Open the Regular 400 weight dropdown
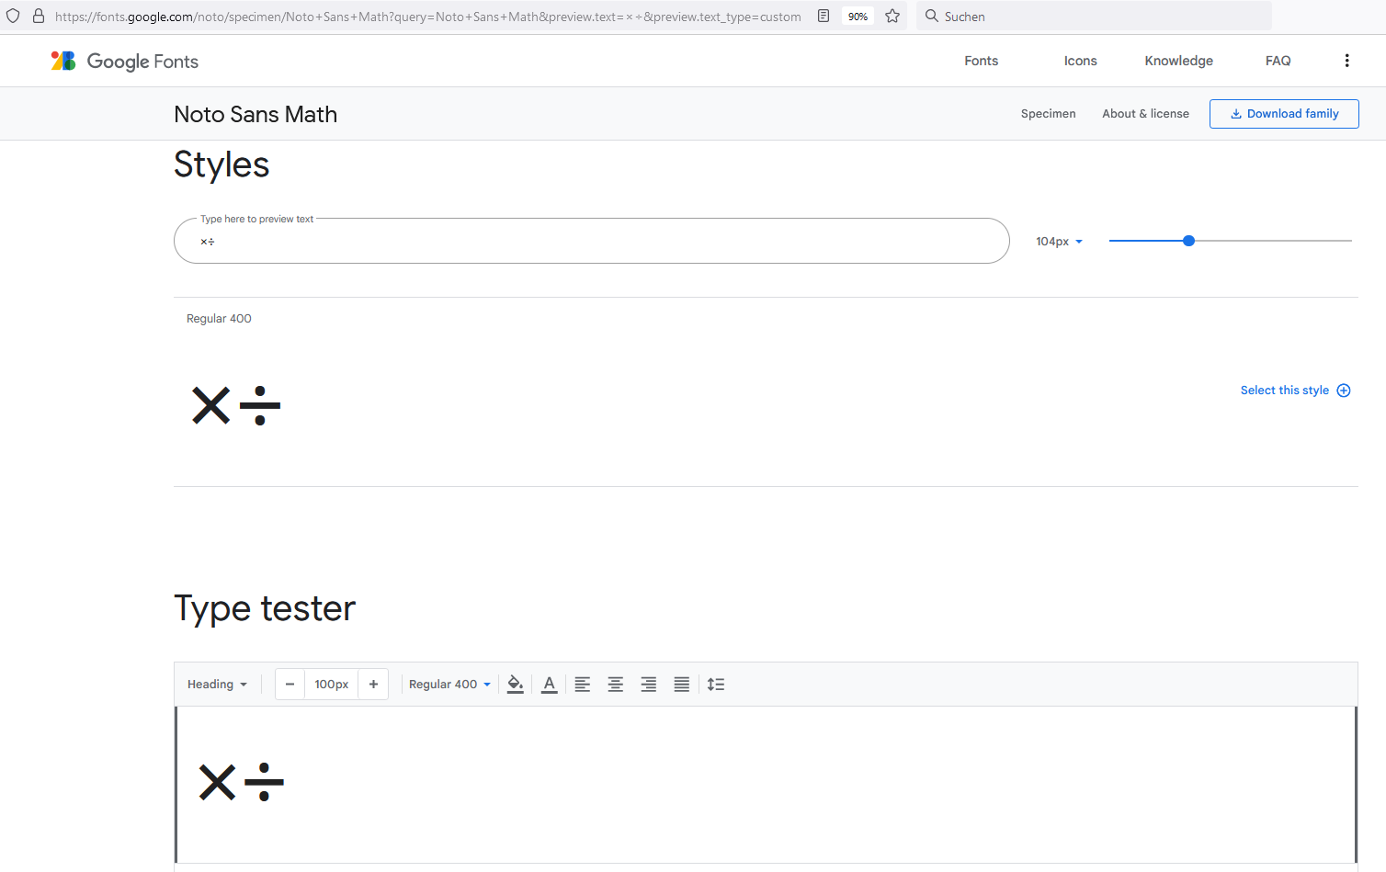 tap(449, 684)
